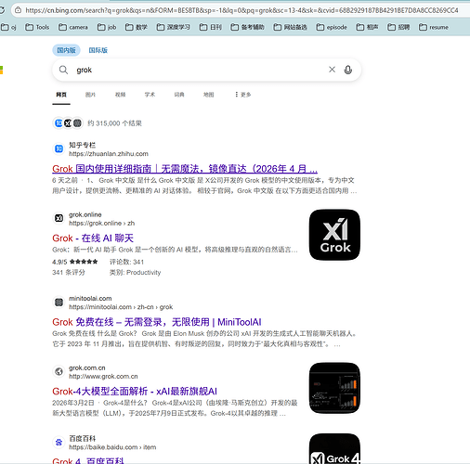Image resolution: width=470 pixels, height=464 pixels.
Task: Open the 数学 bookmark folder
Action: pos(137,27)
